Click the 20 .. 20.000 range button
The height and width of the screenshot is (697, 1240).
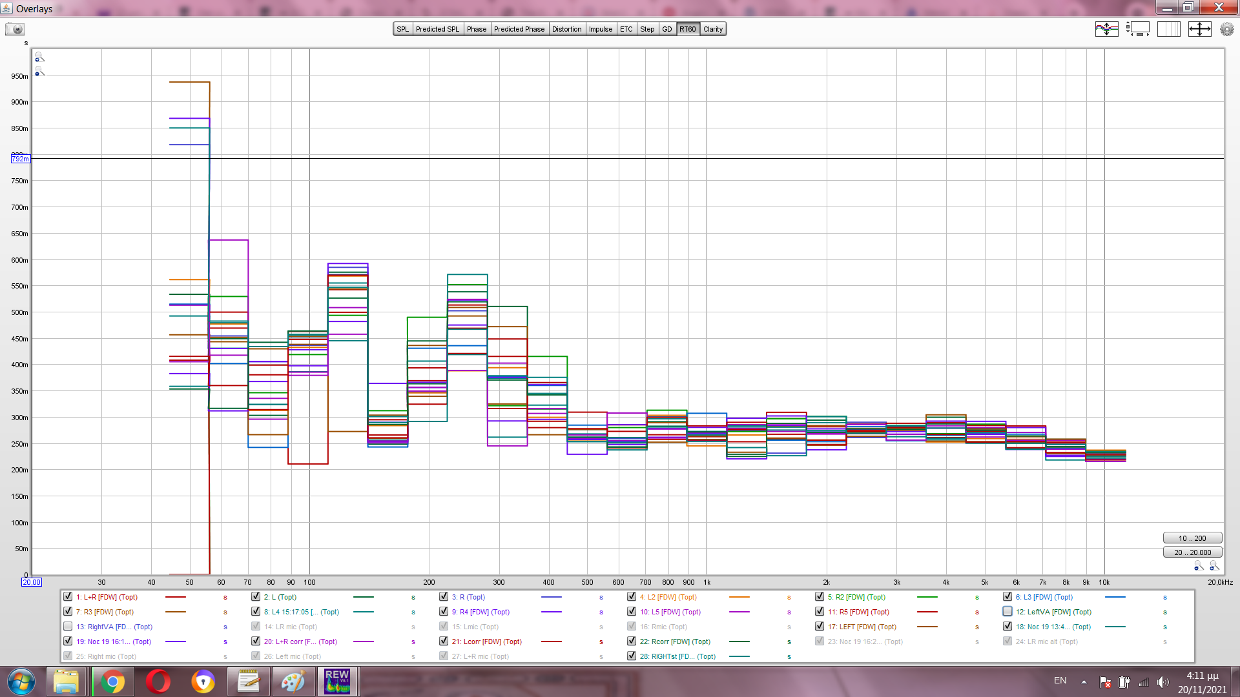(1192, 552)
